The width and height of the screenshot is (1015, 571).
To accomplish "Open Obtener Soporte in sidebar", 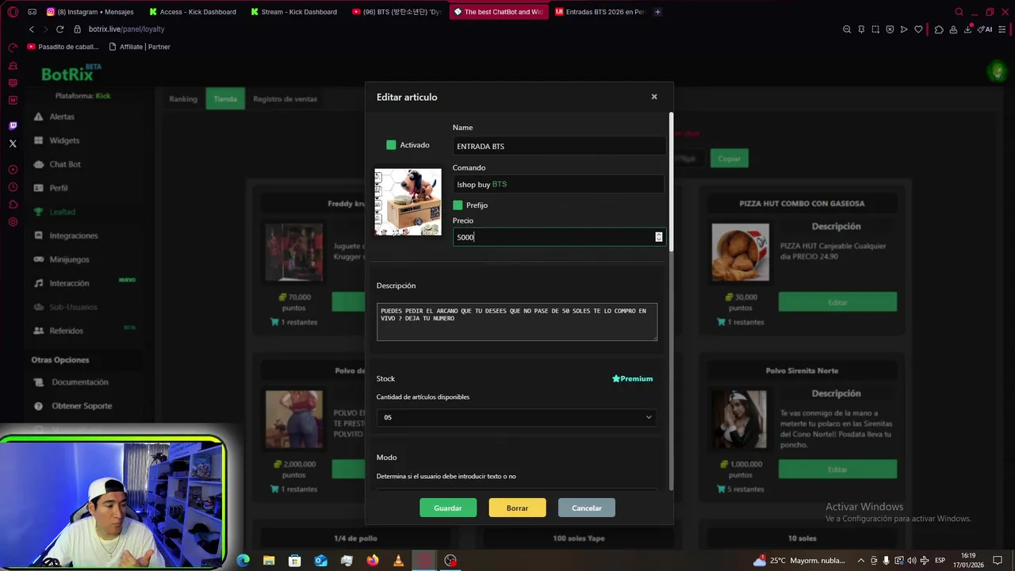I will [x=73, y=406].
